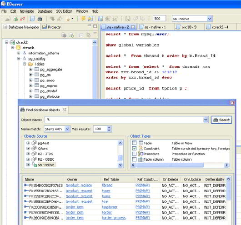Open a new SQL Editor from toolbar

click(32, 19)
